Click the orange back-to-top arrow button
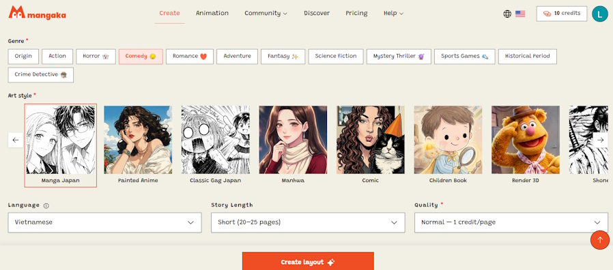This screenshot has width=613, height=270. coord(600,240)
